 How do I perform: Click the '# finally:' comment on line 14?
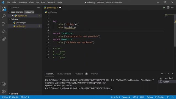pyautogui.click(x=59, y=54)
